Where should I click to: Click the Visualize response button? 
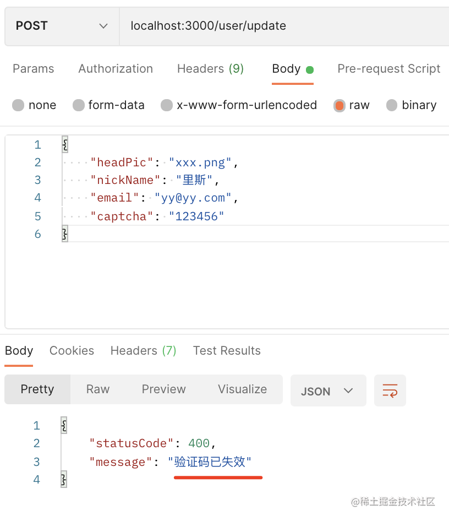tap(242, 389)
